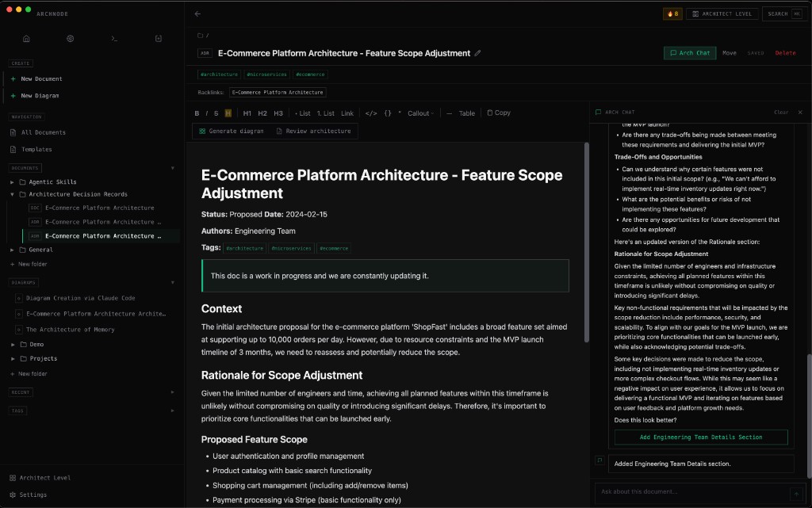
Task: Apply bold formatting with the B button
Action: click(x=197, y=113)
